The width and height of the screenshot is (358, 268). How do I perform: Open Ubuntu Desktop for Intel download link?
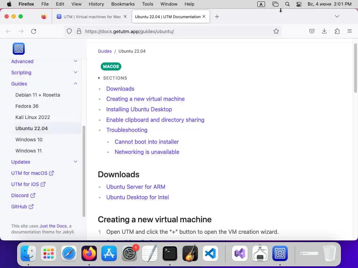(137, 197)
